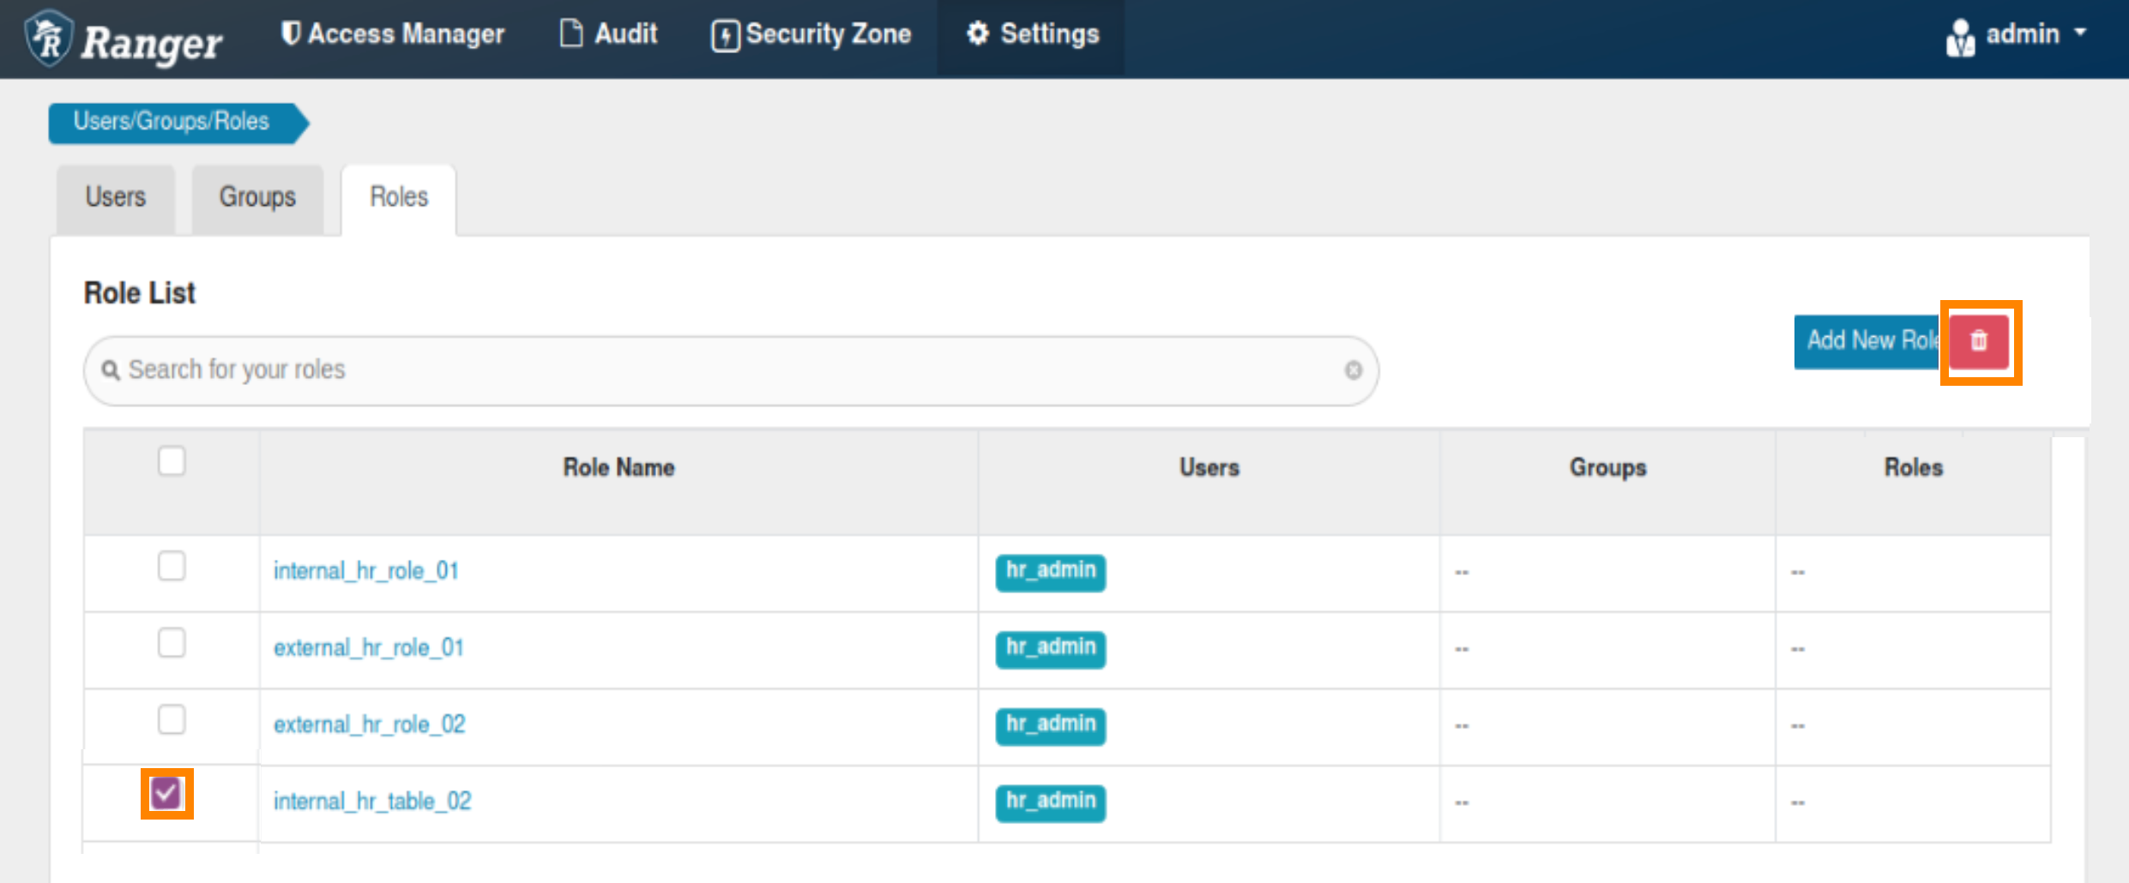Open Access Manager shield menu
Viewport: 2129px width, 883px height.
[394, 34]
